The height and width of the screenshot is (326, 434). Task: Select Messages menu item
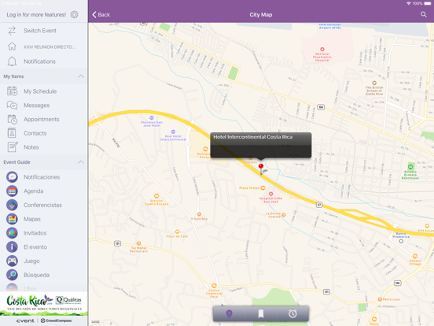[44, 105]
